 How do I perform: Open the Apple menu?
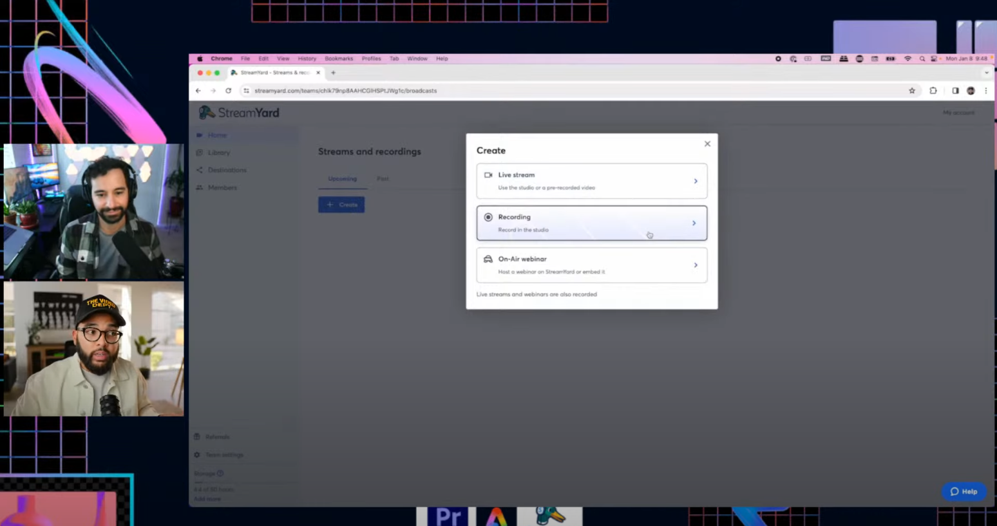[200, 59]
